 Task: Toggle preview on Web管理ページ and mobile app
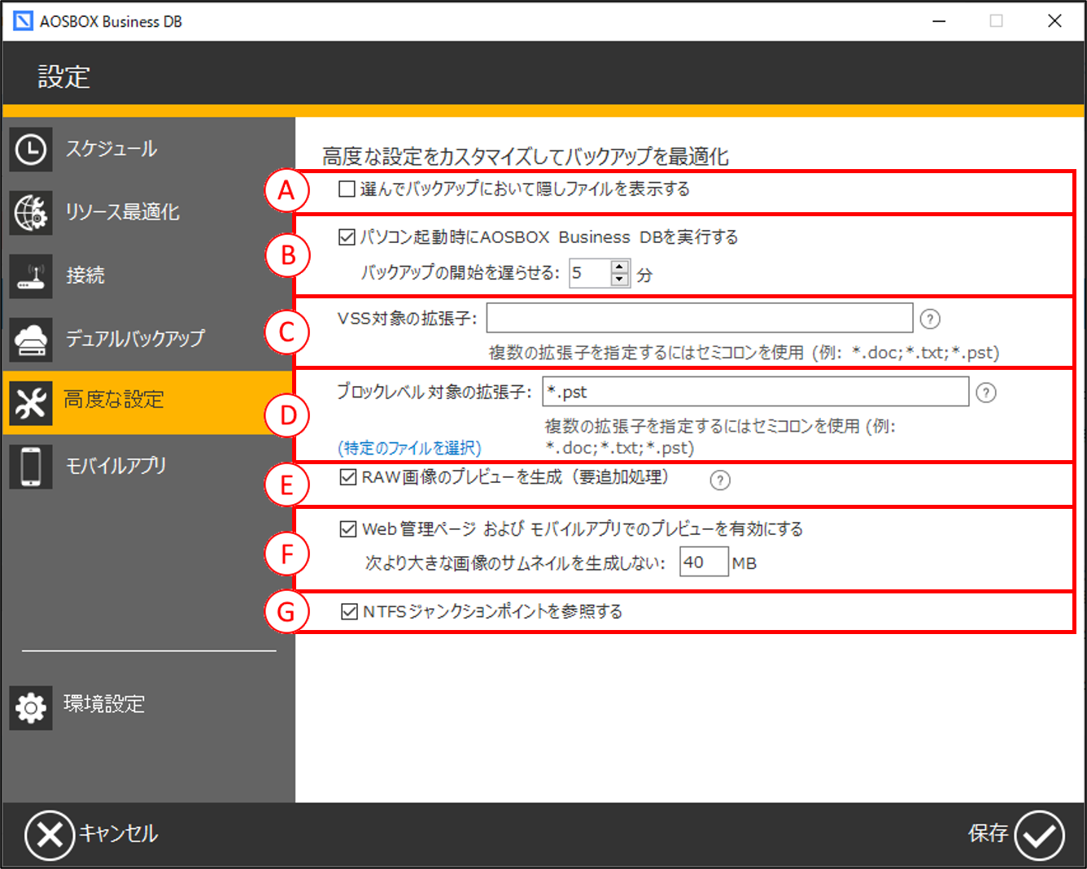point(349,529)
